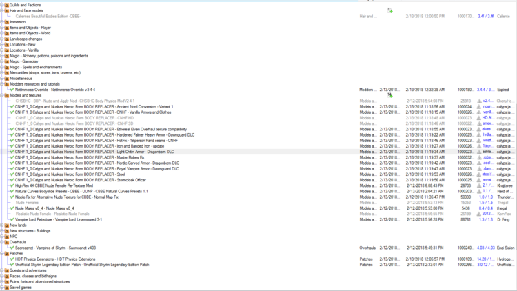Toggle the checkmark for Vanilla Armors and Clothes
The height and width of the screenshot is (291, 517).
point(12,112)
